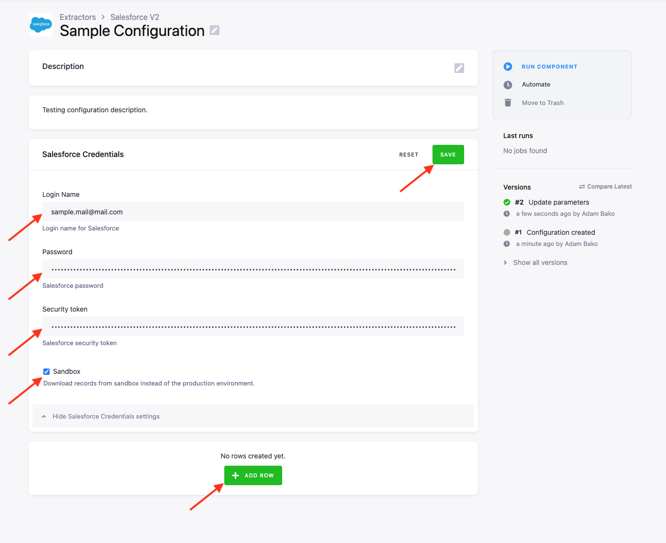The height and width of the screenshot is (543, 666).
Task: Click the green check icon for version #2
Action: [507, 202]
